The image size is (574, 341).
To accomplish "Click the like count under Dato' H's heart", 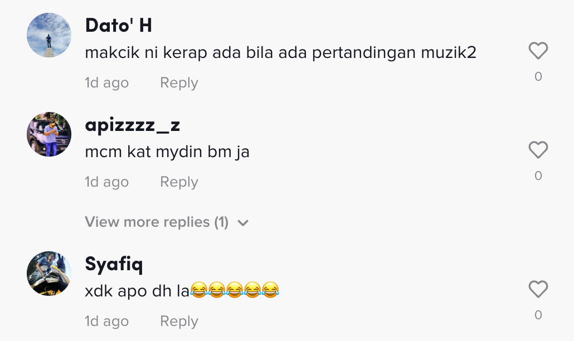I will click(x=538, y=77).
